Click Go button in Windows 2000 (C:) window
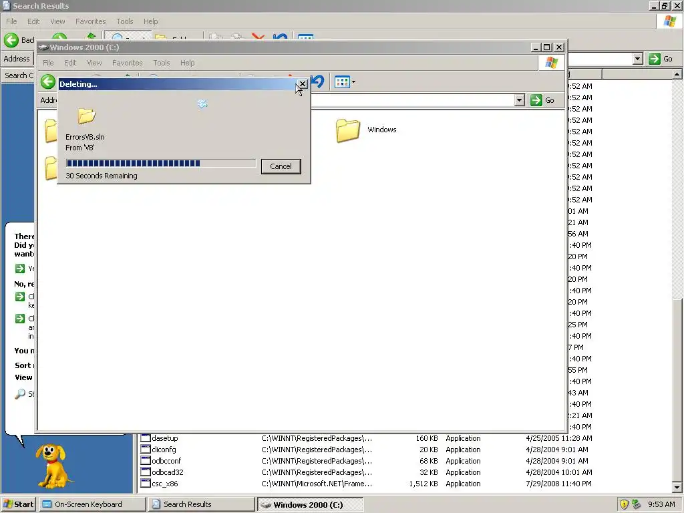The image size is (684, 513). click(542, 100)
